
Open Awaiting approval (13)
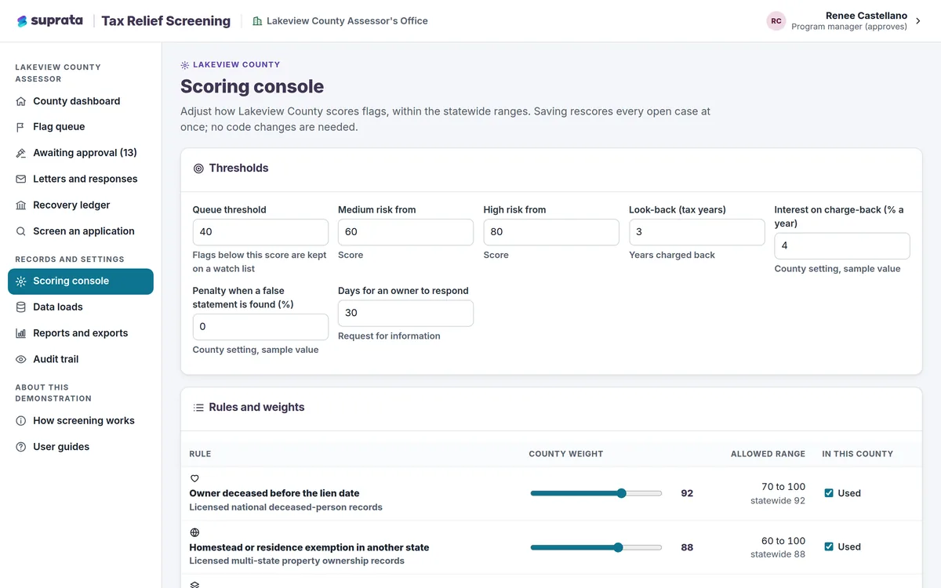(81, 153)
